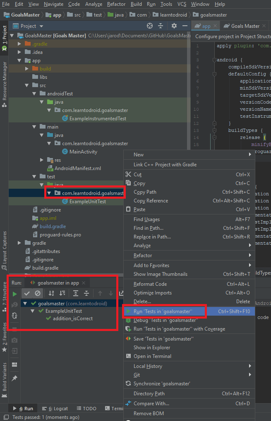Screen dimensions: 271x421
Task: Sort test results alphabetically
Action: click(51, 293)
